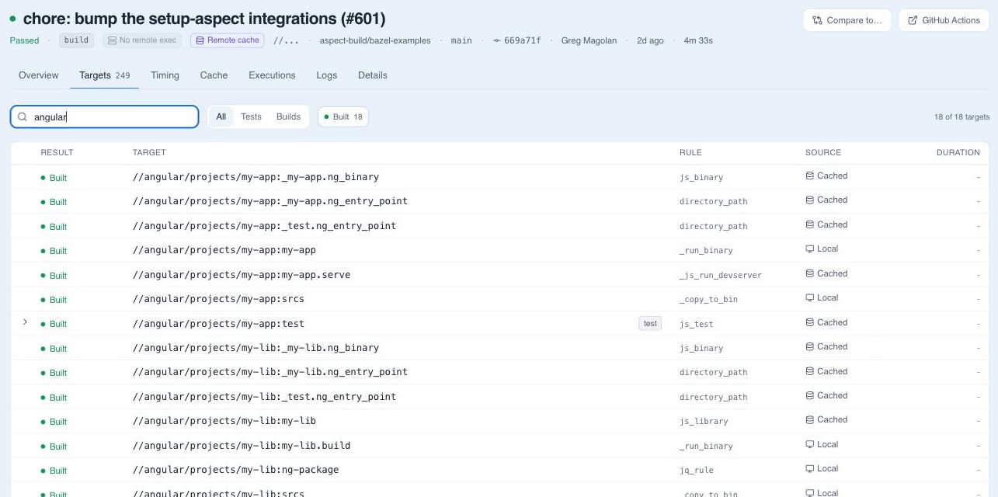Click Local monitor icon in my-app:my-app row
Viewport: 998px width, 497px height.
pyautogui.click(x=810, y=249)
